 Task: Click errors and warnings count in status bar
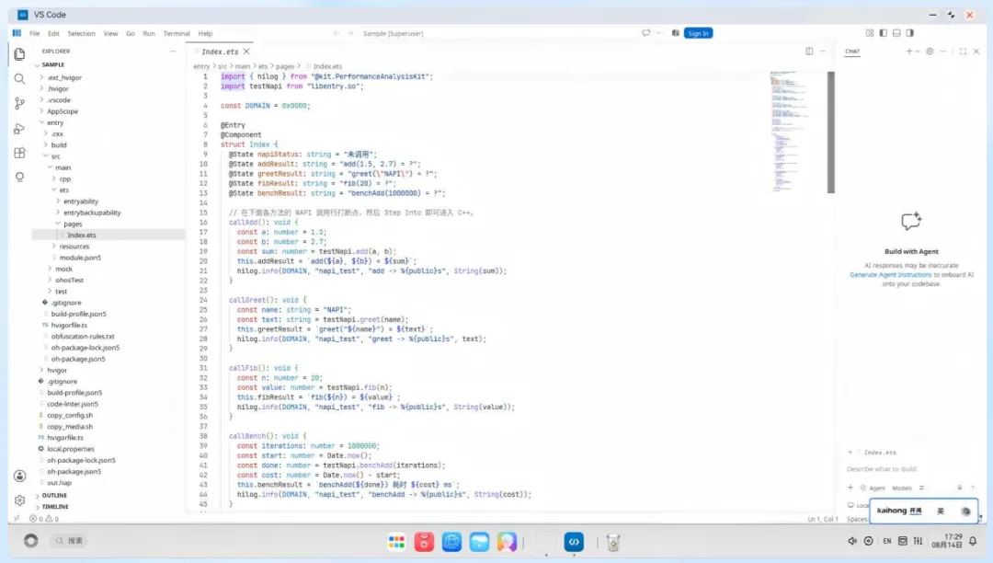click(x=44, y=519)
